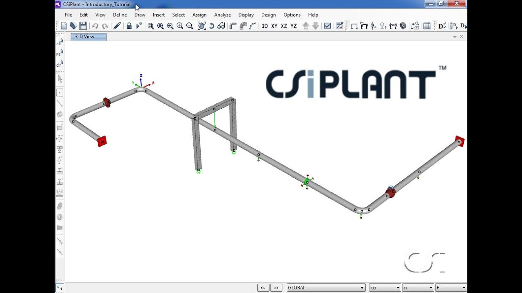
Task: Zoom out one step
Action: coord(190,26)
